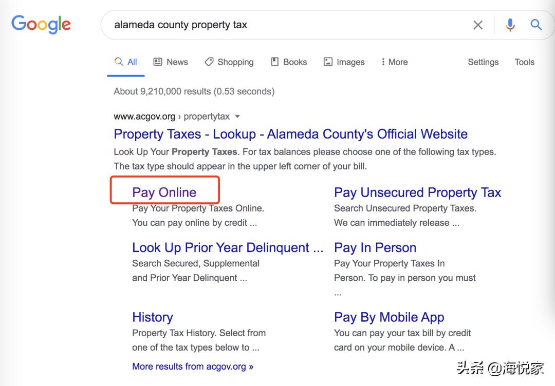Expand the acgov.org URL dropdown arrow
This screenshot has height=386, width=555.
(237, 117)
